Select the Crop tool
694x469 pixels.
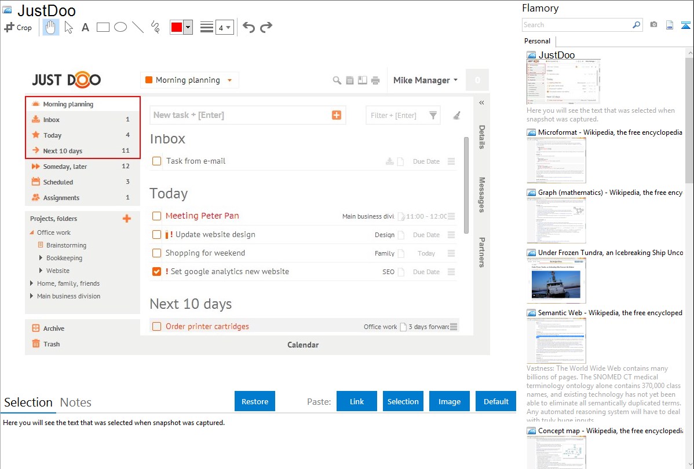click(18, 27)
